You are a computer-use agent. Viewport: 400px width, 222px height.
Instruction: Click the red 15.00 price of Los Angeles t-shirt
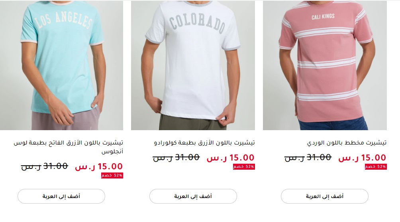coord(99,166)
